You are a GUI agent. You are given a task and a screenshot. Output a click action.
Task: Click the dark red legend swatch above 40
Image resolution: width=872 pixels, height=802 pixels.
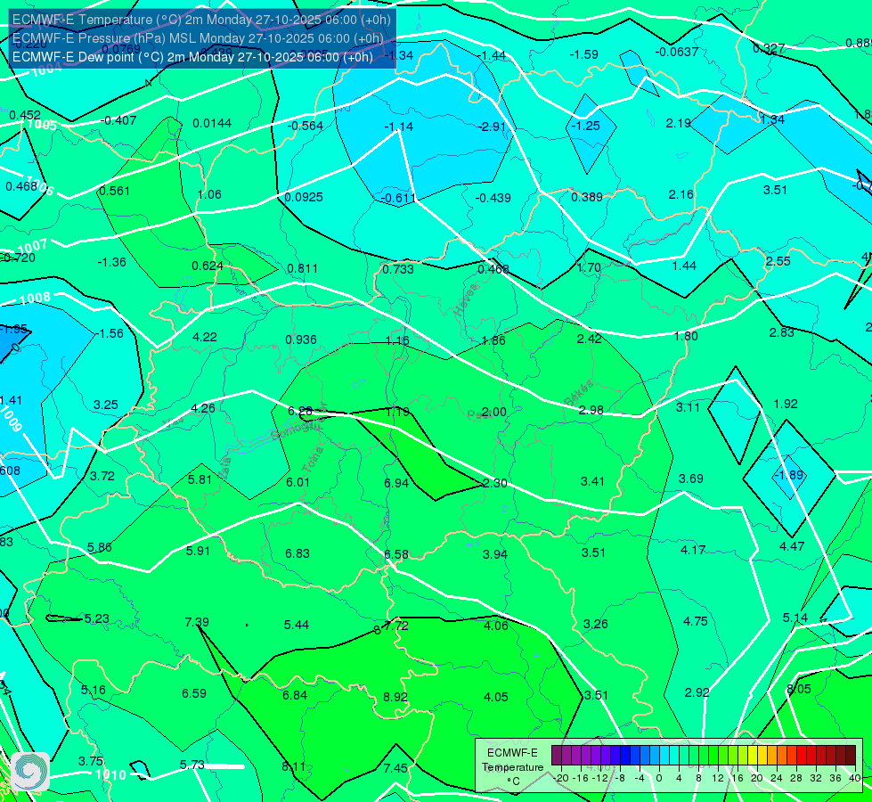point(851,756)
